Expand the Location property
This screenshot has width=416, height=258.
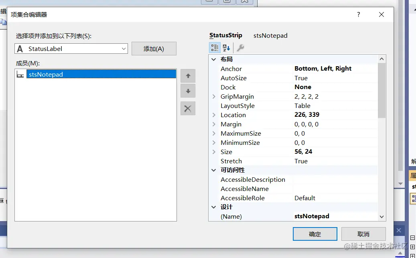coord(214,115)
